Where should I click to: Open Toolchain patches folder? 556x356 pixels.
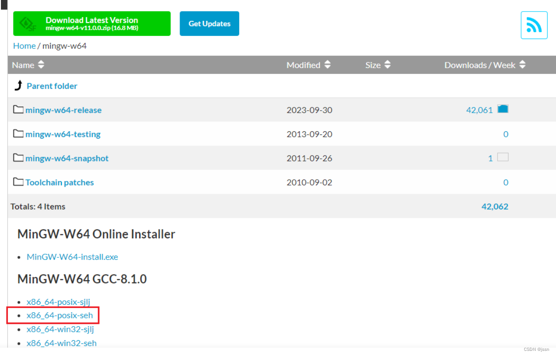tap(60, 182)
